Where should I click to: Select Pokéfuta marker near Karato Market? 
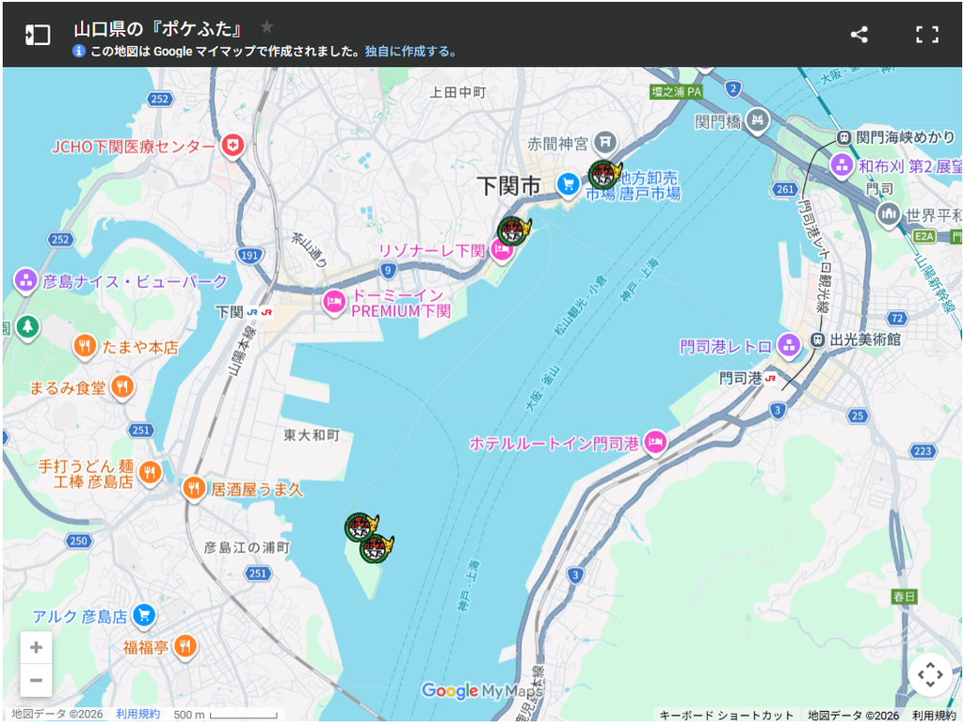tap(604, 174)
